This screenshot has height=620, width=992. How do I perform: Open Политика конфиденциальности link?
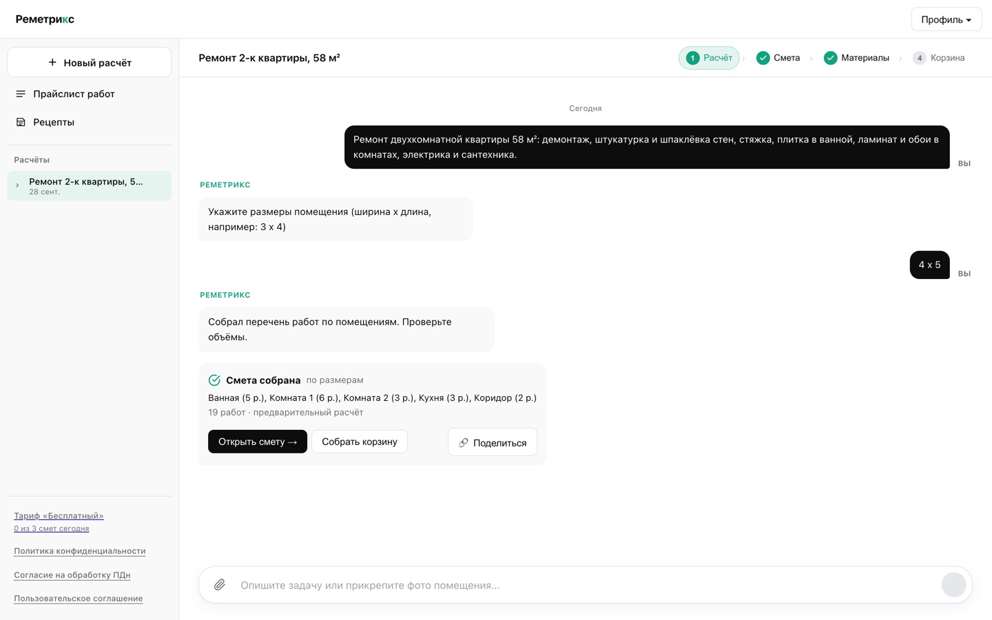click(x=80, y=551)
